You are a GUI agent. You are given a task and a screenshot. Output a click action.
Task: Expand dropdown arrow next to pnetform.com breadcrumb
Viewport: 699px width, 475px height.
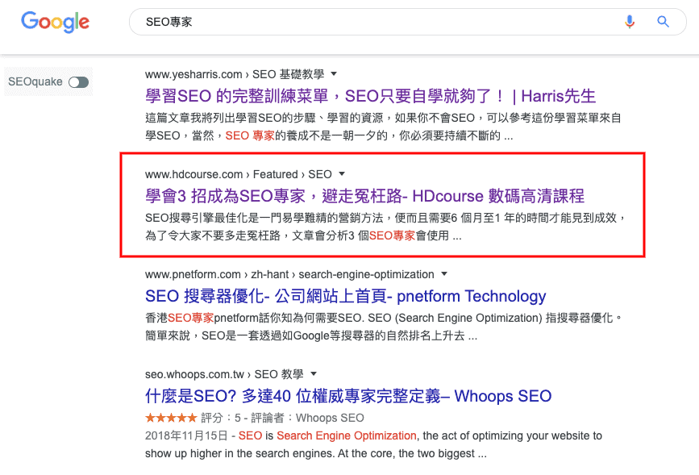444,274
